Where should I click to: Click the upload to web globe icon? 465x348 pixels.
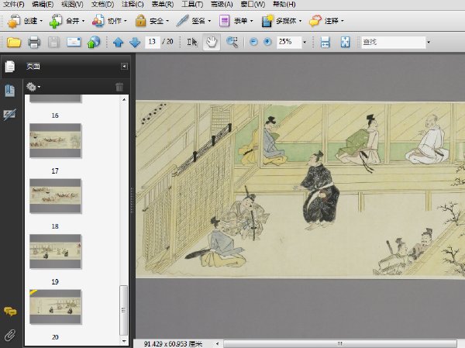point(94,42)
